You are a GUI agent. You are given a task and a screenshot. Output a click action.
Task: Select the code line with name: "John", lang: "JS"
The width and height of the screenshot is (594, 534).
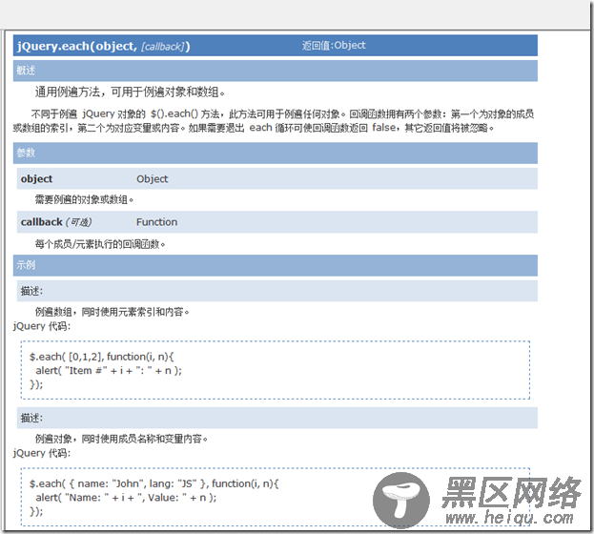(154, 483)
